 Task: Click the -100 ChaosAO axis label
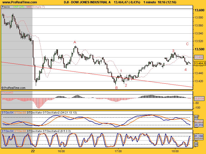(197, 108)
